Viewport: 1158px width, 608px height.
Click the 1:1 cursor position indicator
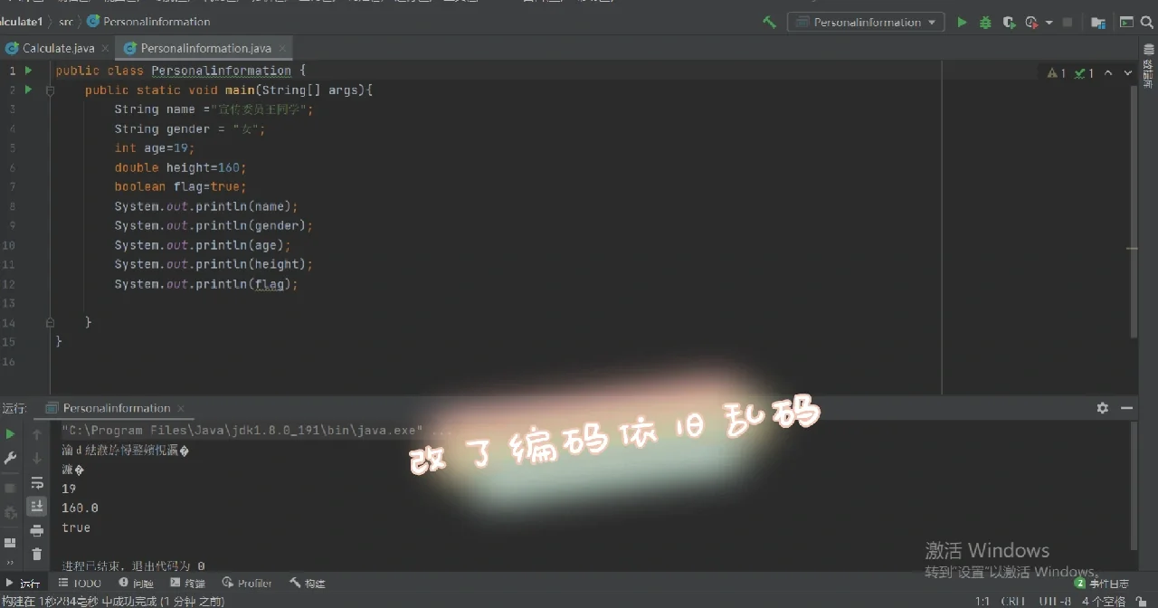(x=982, y=601)
